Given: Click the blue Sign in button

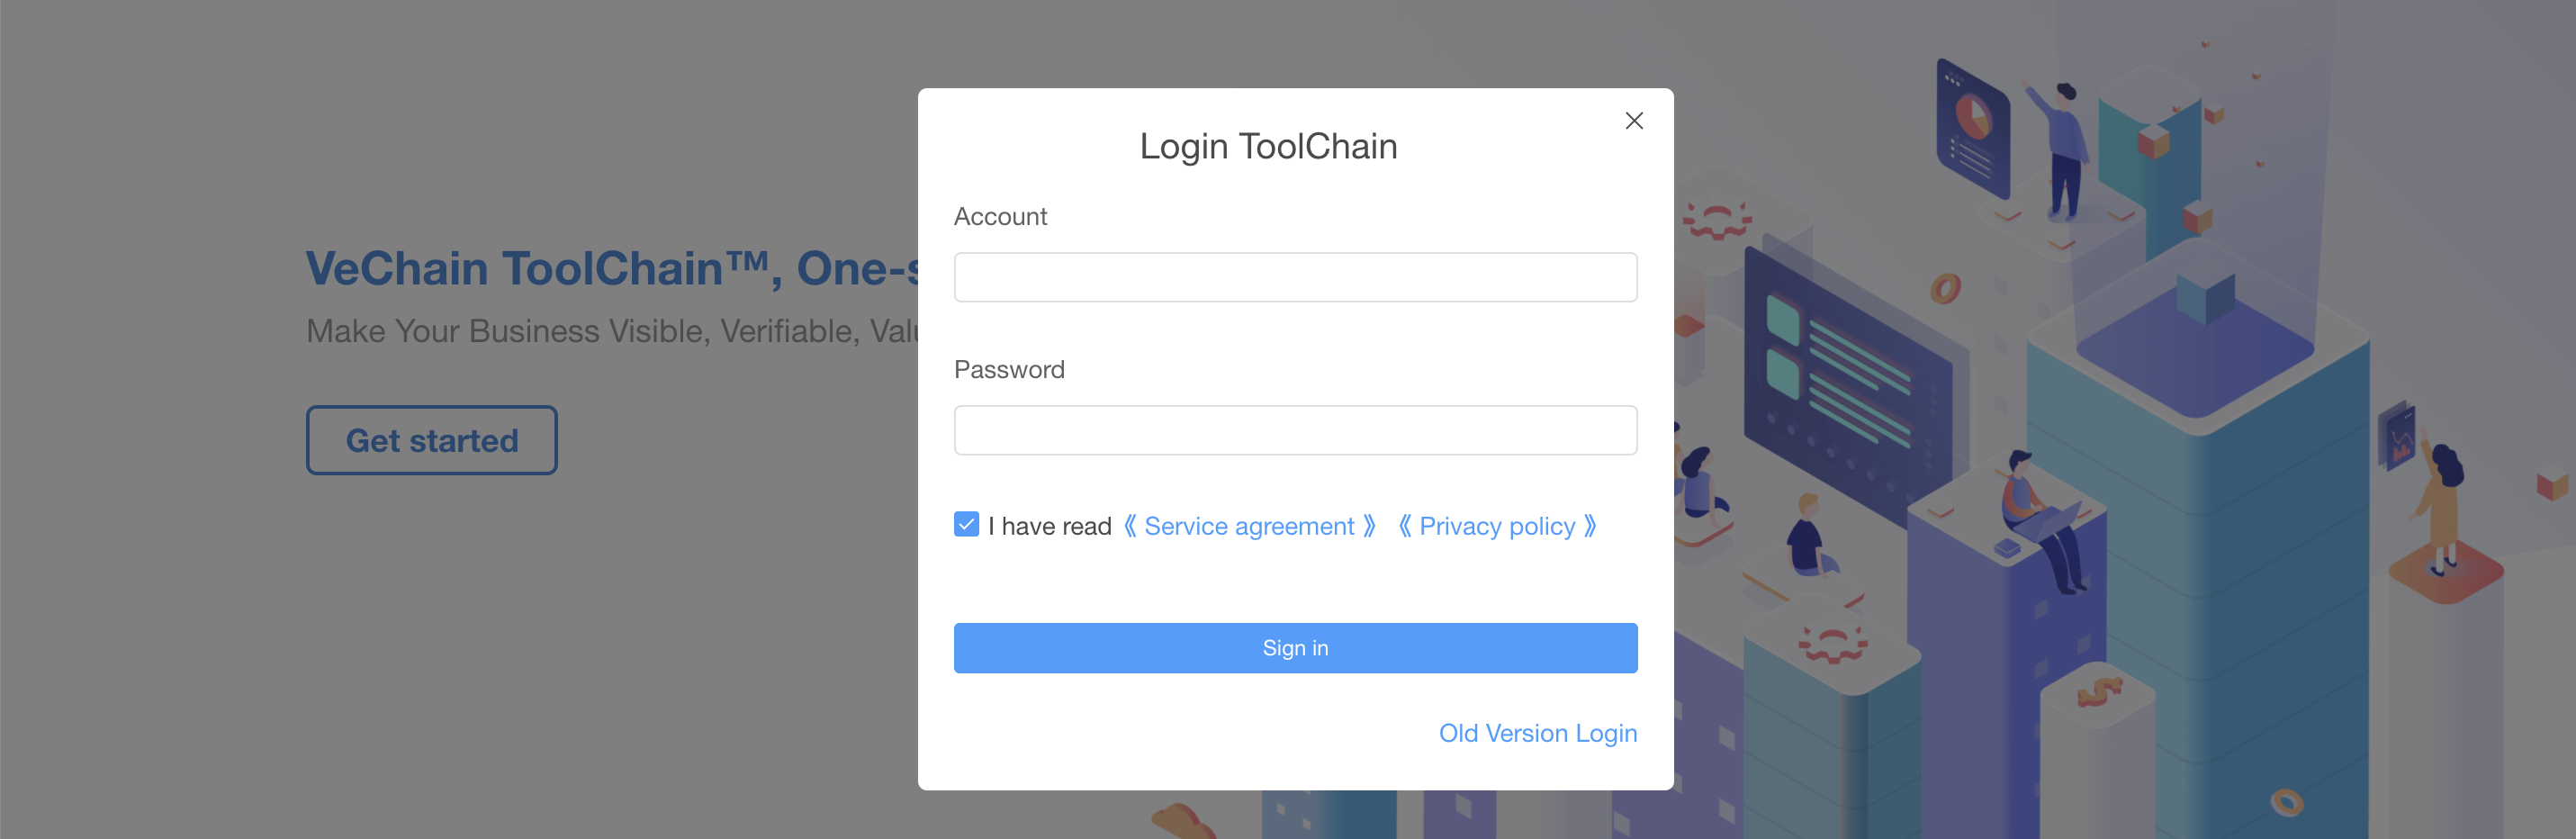Looking at the screenshot, I should click(1295, 648).
